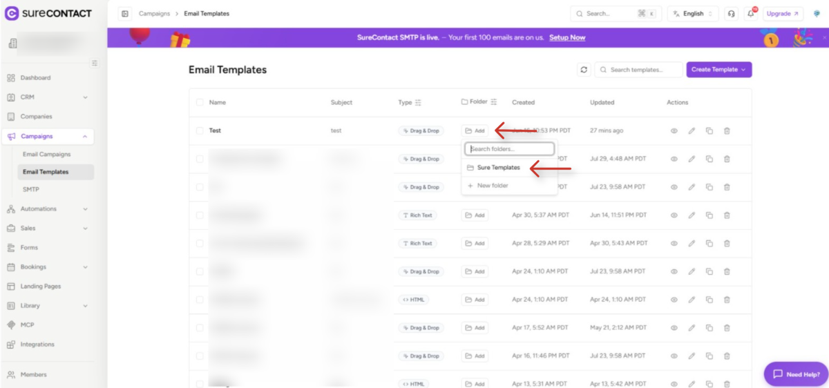Select New folder option in dropdown
This screenshot has height=388, width=829.
[x=509, y=186]
